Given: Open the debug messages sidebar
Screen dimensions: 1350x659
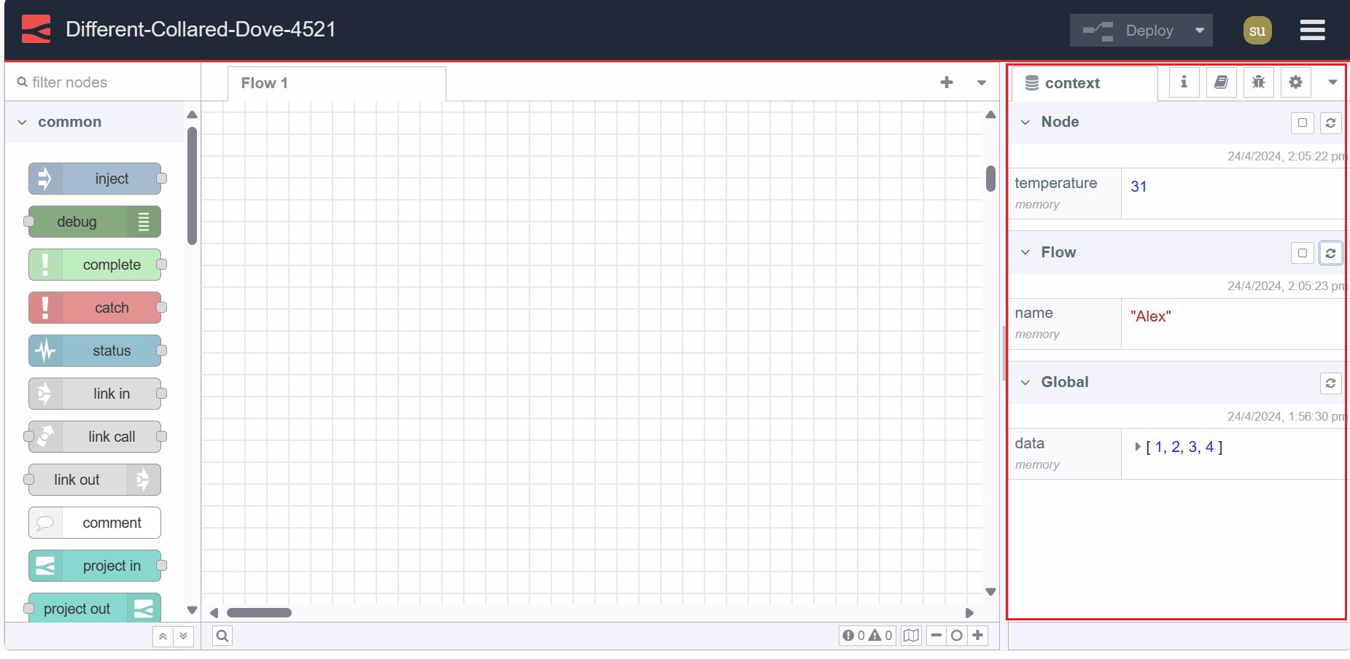Looking at the screenshot, I should pos(1259,82).
